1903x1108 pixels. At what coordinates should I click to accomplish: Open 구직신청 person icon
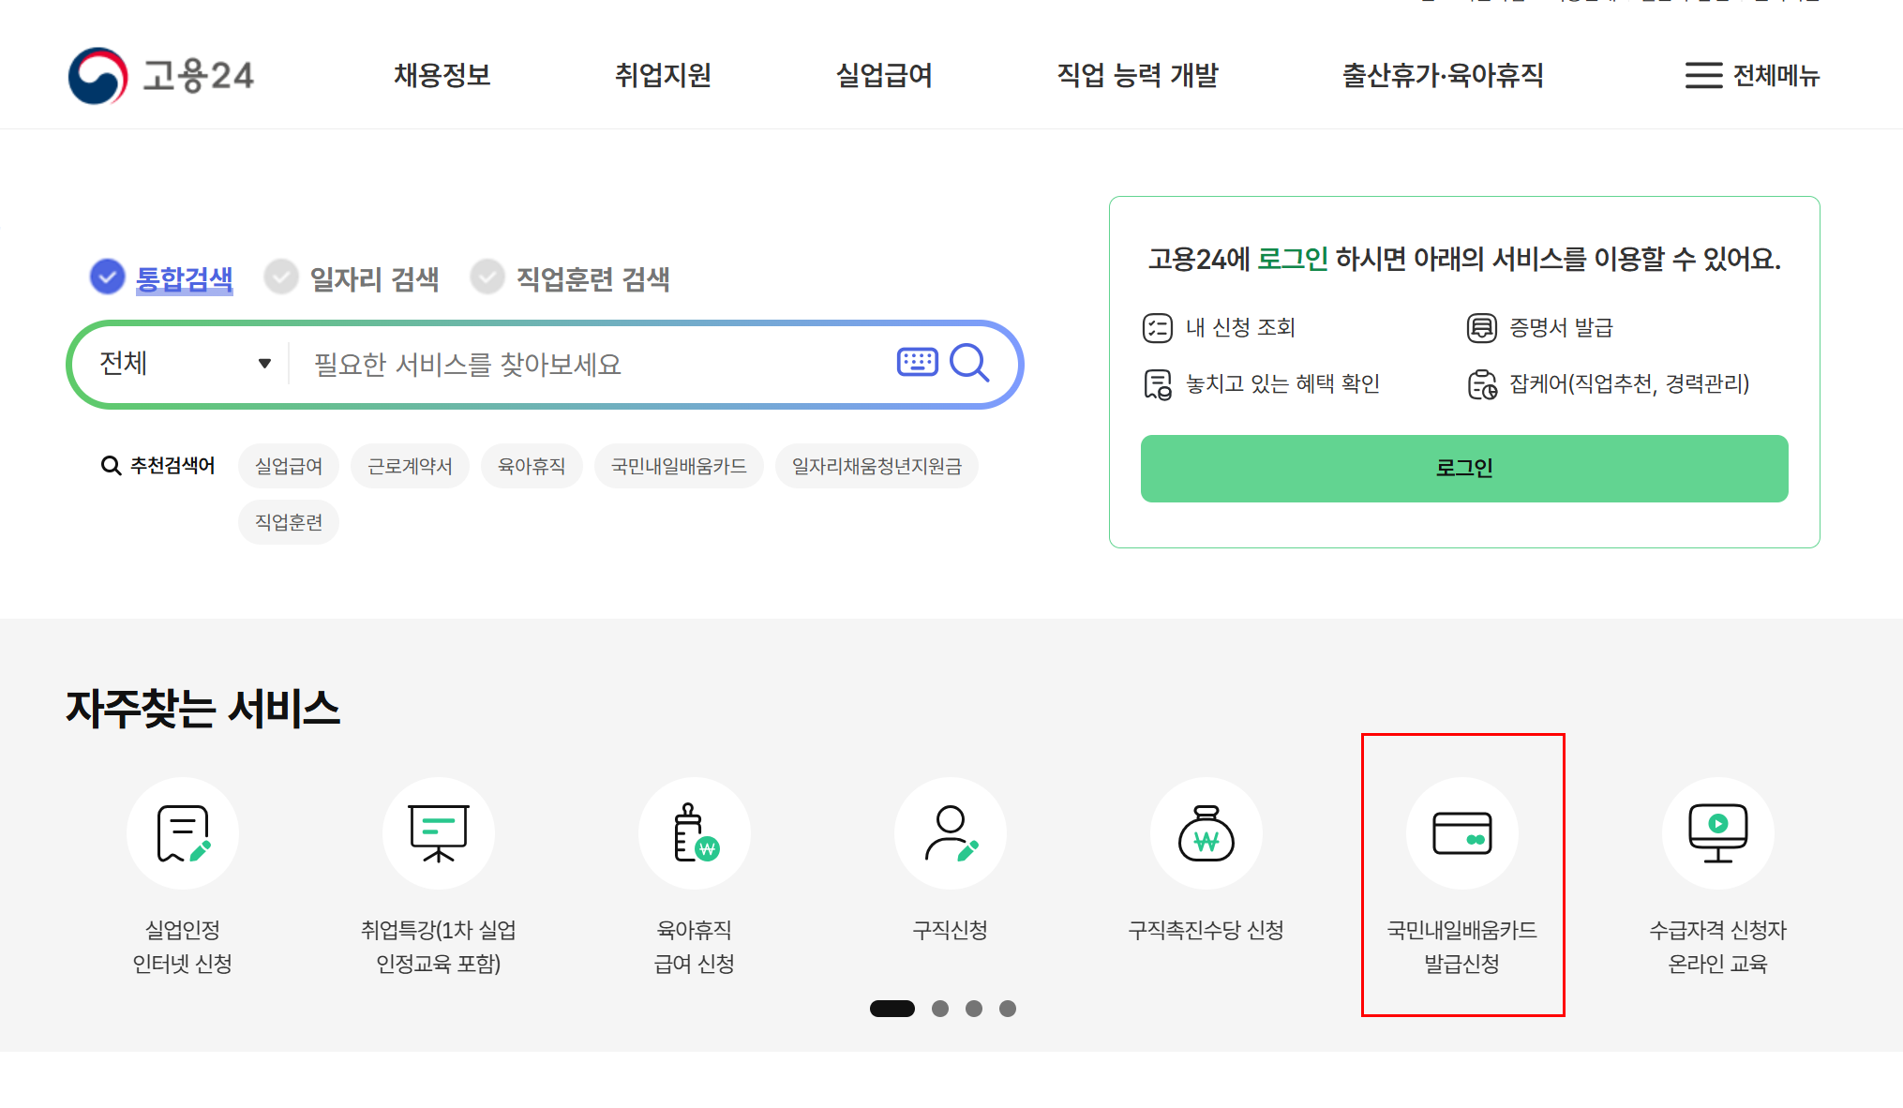click(951, 833)
